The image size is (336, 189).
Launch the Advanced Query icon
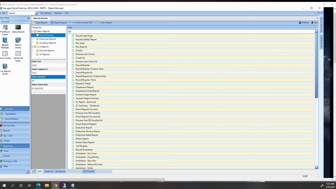[x=18, y=56]
